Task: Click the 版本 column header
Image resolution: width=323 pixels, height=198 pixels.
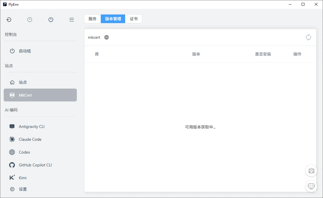Action: click(x=196, y=54)
